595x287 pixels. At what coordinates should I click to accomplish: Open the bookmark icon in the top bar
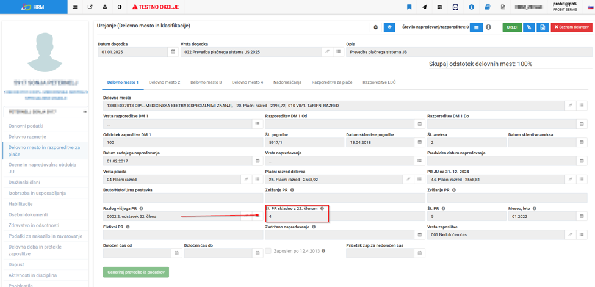tap(409, 7)
